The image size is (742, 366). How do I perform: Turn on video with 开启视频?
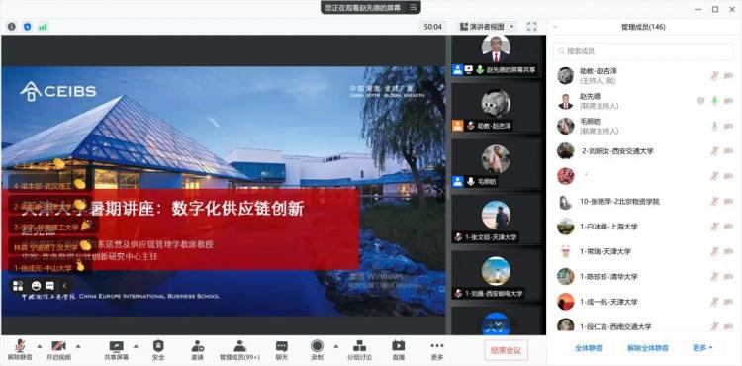[x=58, y=346]
